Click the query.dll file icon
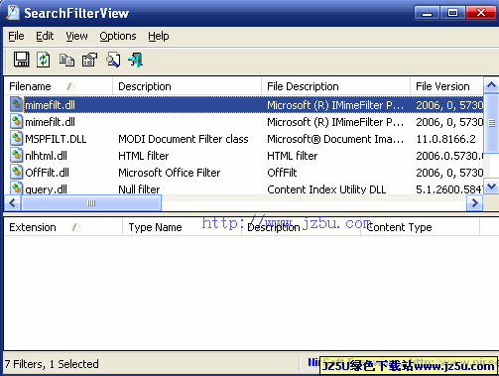This screenshot has height=376, width=499. tap(16, 188)
